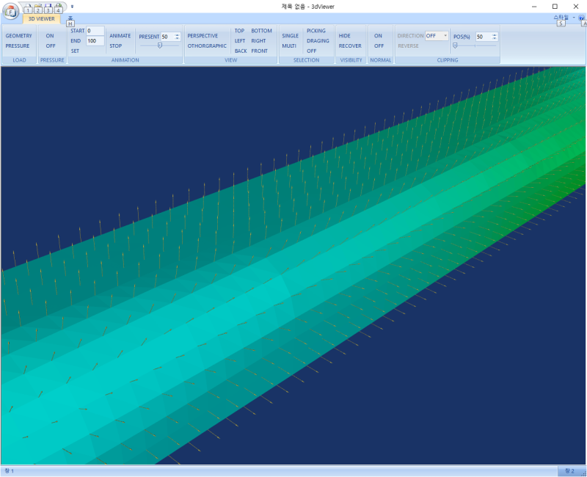Click the PRESENT frame value field
Screen dimensions: 587x477
[167, 36]
